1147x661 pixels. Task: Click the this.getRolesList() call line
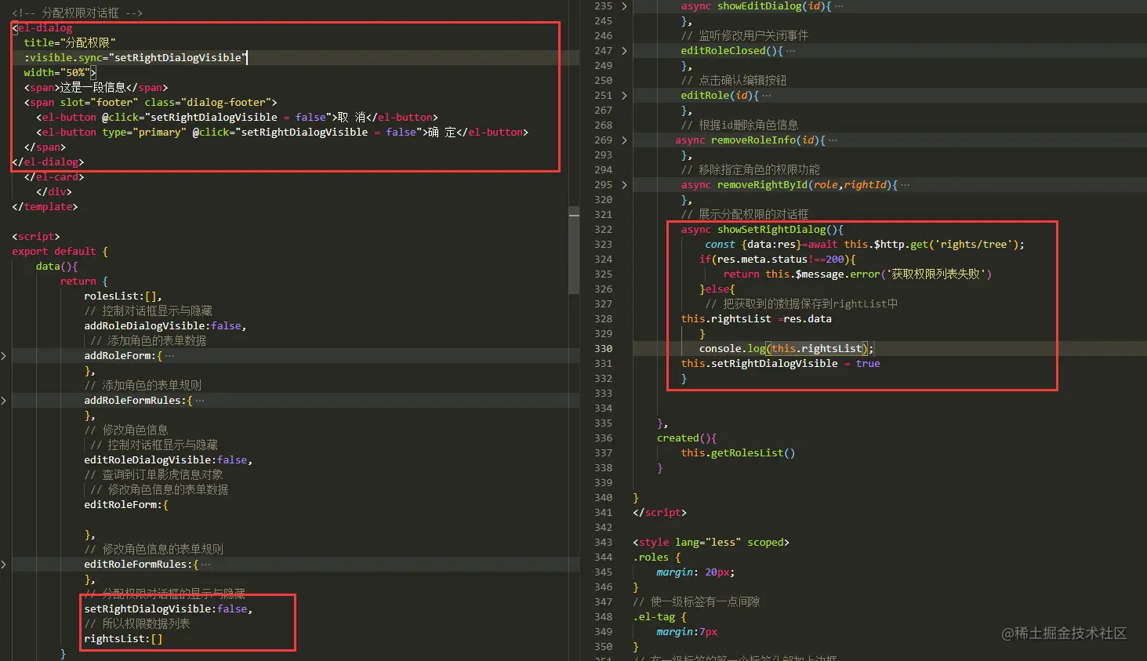click(738, 452)
